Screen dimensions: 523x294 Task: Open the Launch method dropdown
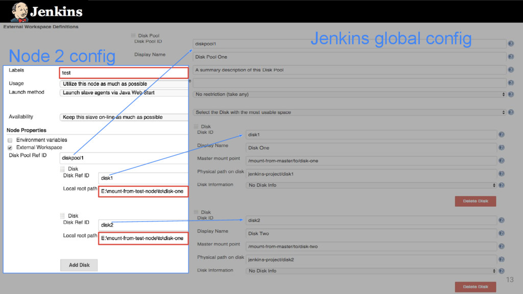124,93
